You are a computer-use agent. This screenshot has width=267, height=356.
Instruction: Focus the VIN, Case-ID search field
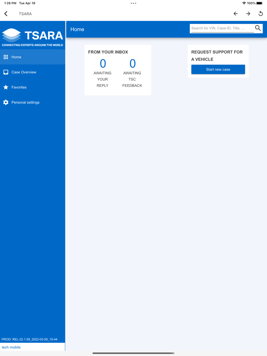(x=222, y=28)
